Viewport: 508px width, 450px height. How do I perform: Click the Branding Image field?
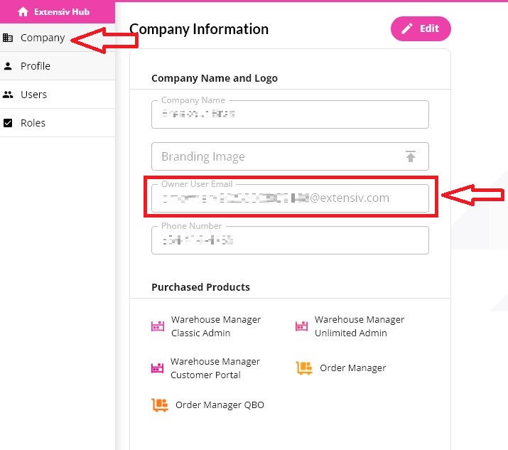[290, 156]
